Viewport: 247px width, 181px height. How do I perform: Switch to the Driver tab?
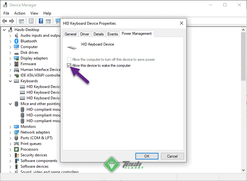[85, 34]
